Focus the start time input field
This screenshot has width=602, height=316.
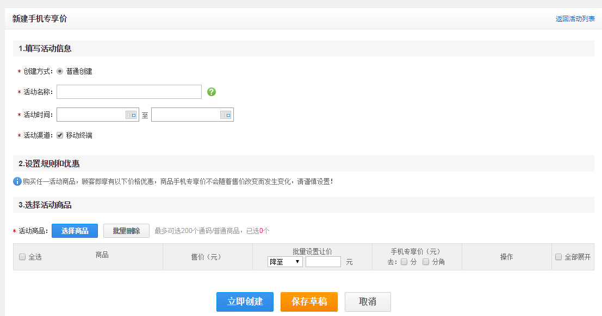[97, 115]
